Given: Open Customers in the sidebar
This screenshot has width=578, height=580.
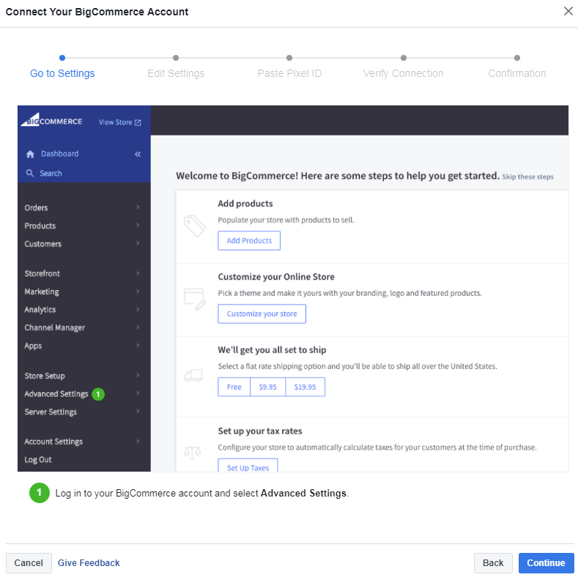Looking at the screenshot, I should [43, 244].
